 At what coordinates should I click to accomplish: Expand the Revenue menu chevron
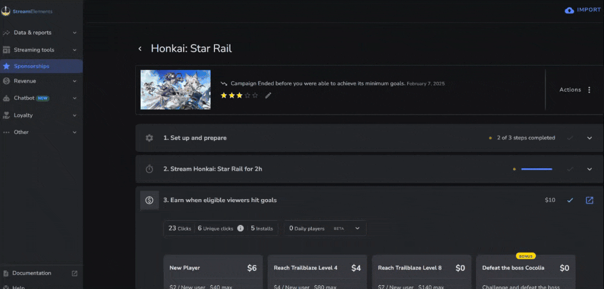click(x=75, y=81)
